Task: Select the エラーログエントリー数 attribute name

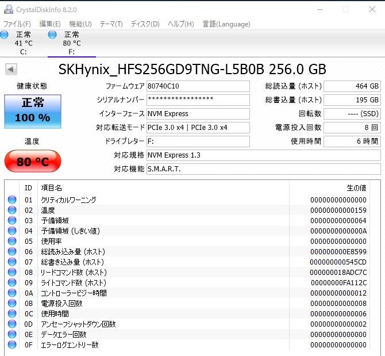Action: tap(70, 345)
